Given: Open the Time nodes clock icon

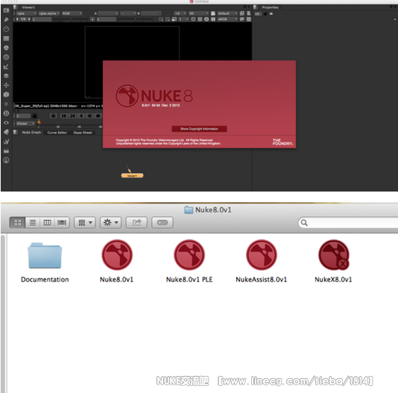Looking at the screenshot, I should point(6,29).
